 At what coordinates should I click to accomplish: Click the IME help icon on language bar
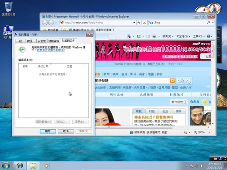[x=220, y=158]
